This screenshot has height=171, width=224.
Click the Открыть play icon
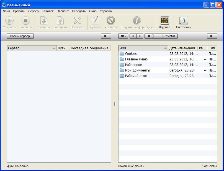click(x=9, y=21)
